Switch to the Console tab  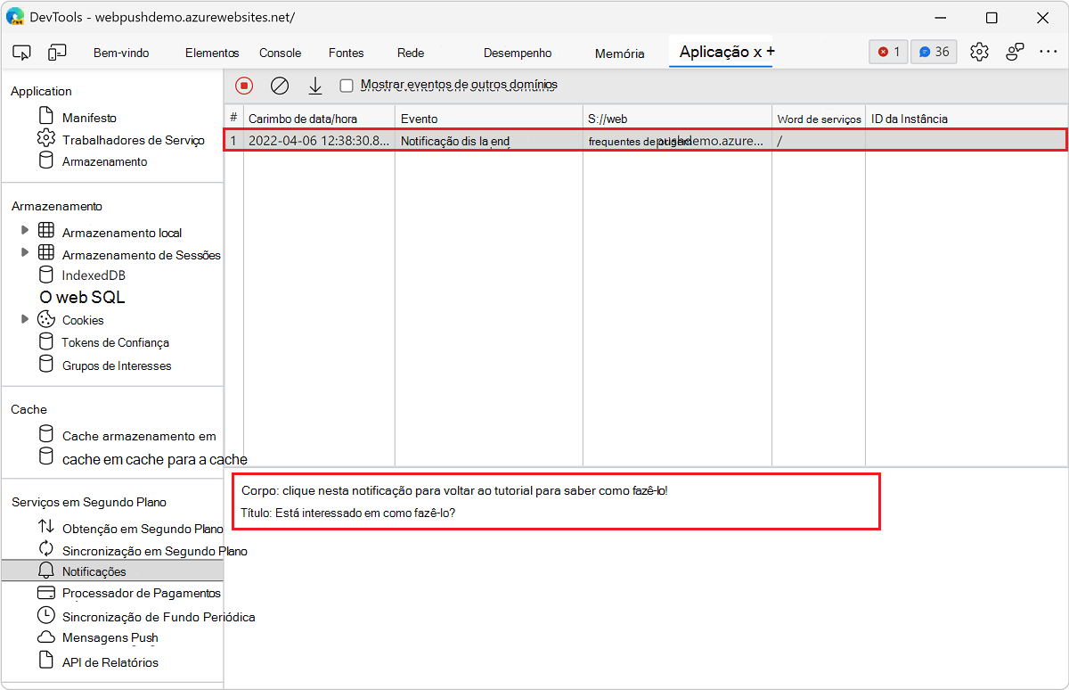click(280, 53)
